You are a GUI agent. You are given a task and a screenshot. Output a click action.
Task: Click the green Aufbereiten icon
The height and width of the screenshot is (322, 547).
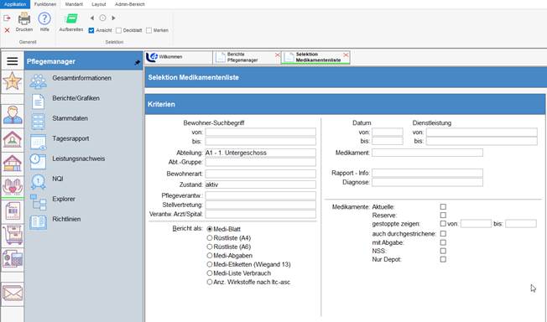tap(71, 18)
